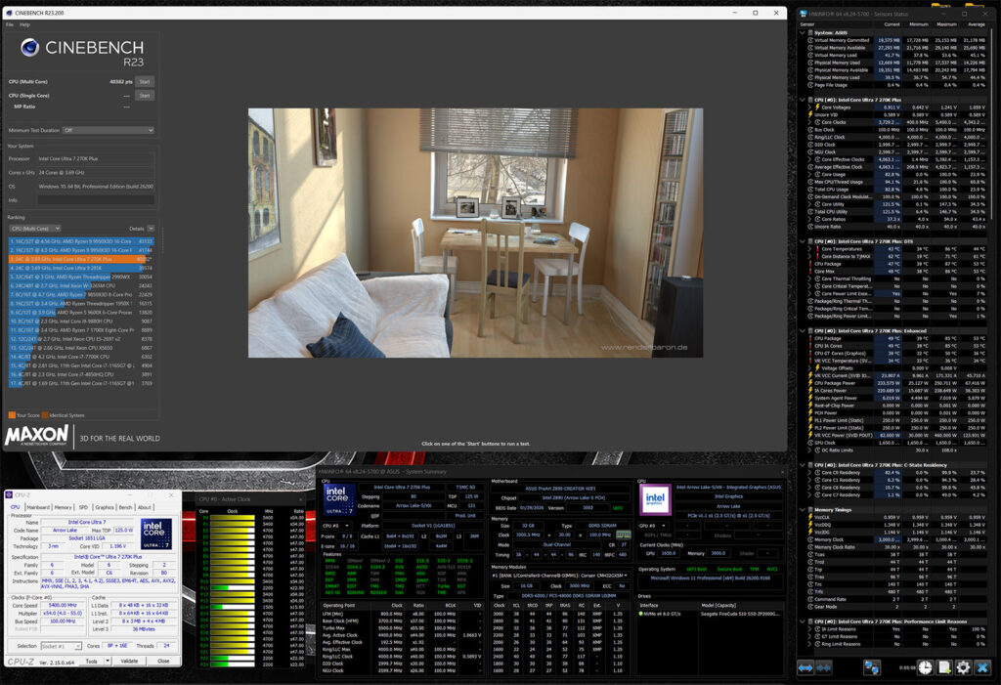Viewport: 1001px width, 685px height.
Task: Click the HWiNFO collapse-columns arrows icon
Action: [823, 667]
